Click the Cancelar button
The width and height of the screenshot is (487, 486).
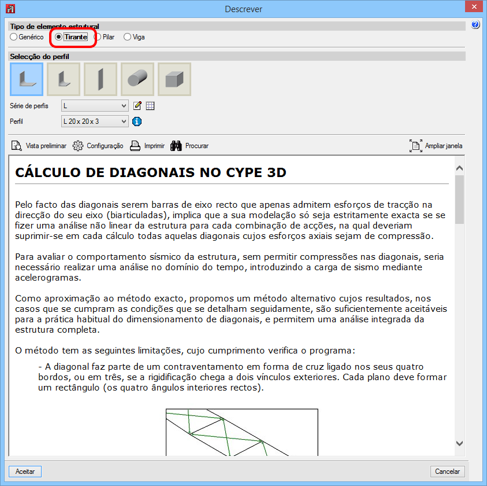click(x=447, y=472)
